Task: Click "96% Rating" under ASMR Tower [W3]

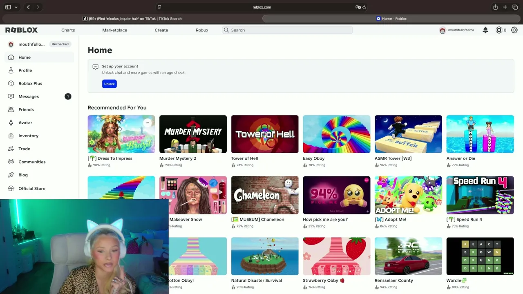Action: pyautogui.click(x=389, y=165)
